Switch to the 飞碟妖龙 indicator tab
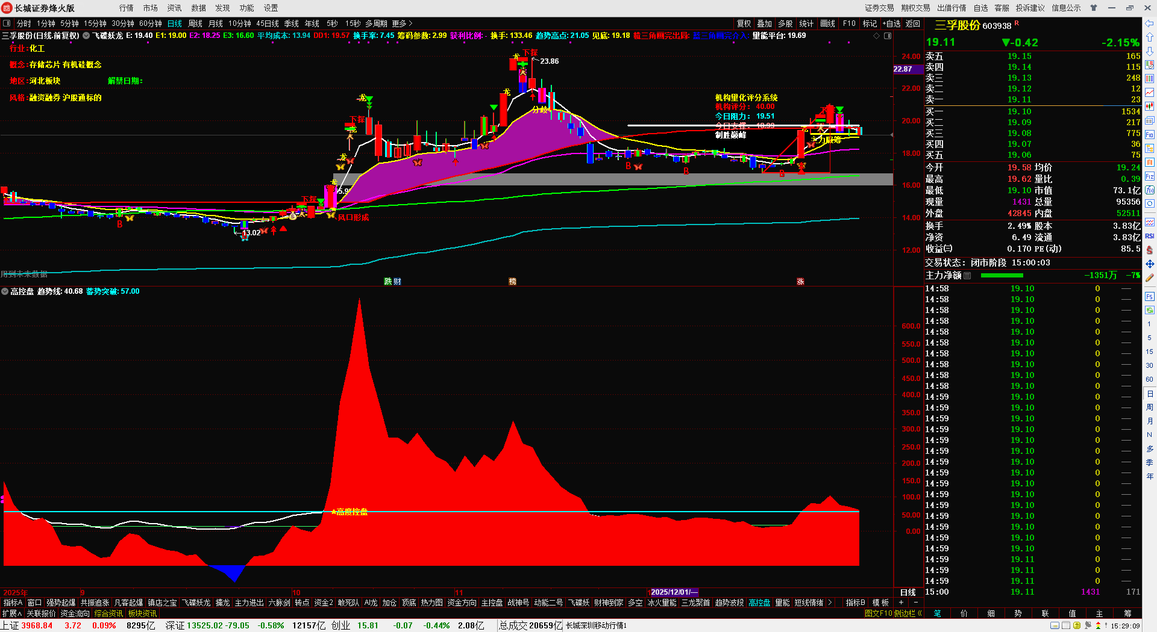 (196, 603)
